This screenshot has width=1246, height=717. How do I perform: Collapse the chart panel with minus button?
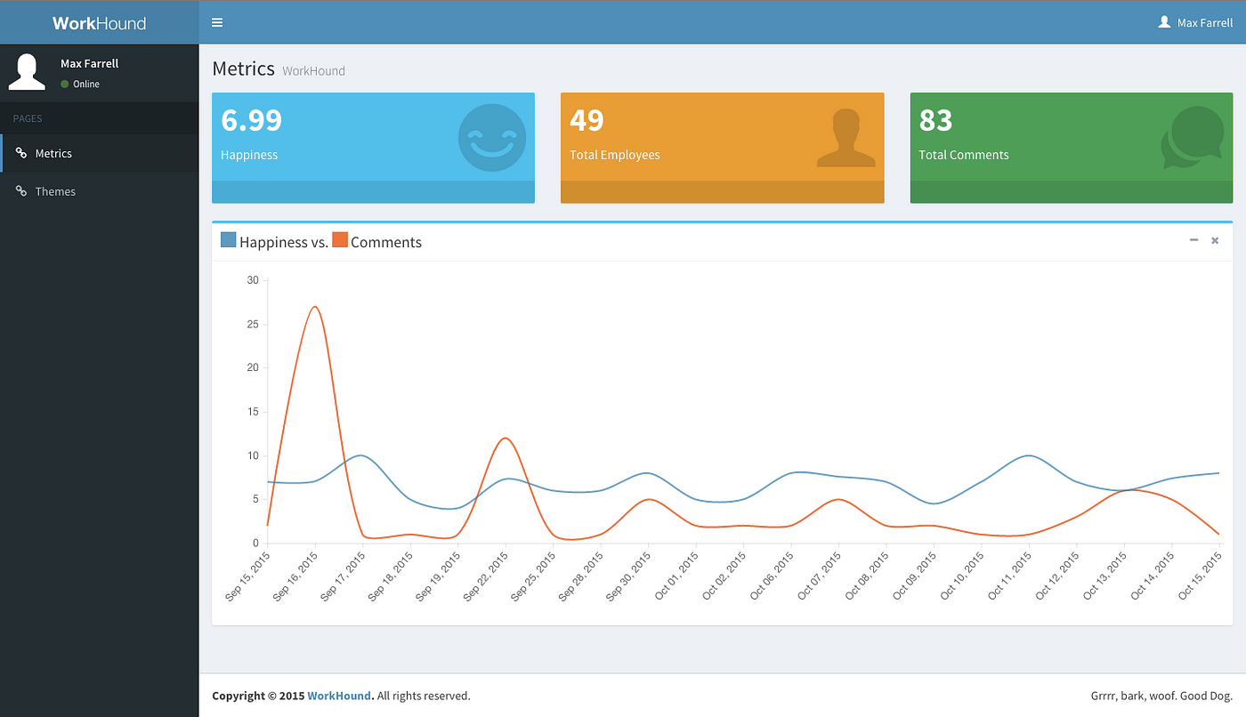pos(1193,240)
